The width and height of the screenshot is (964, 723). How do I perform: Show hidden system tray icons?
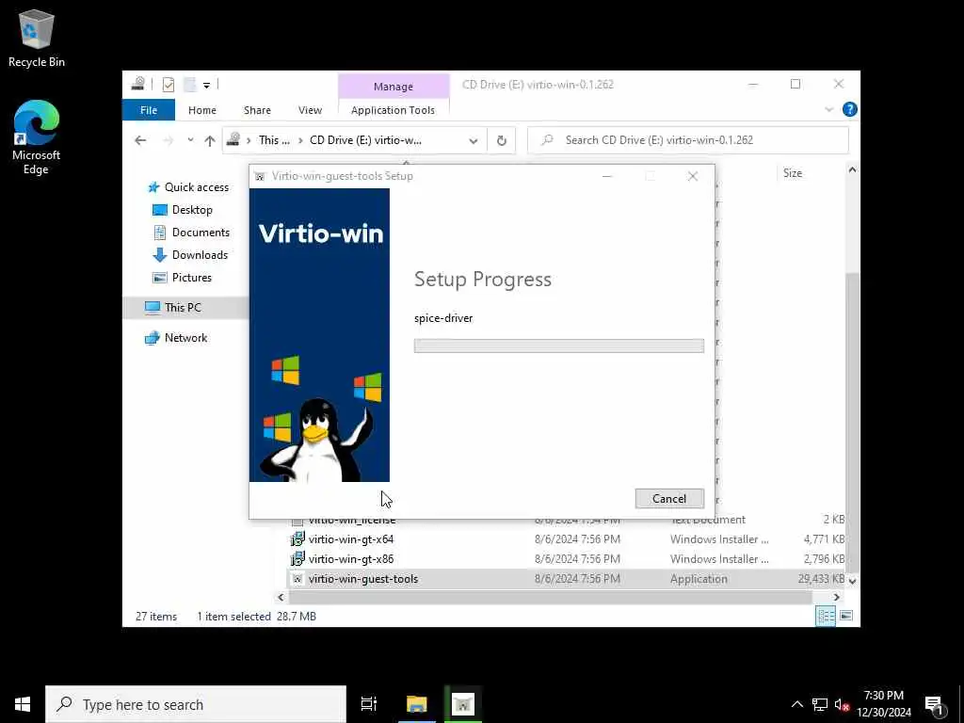[x=796, y=704]
